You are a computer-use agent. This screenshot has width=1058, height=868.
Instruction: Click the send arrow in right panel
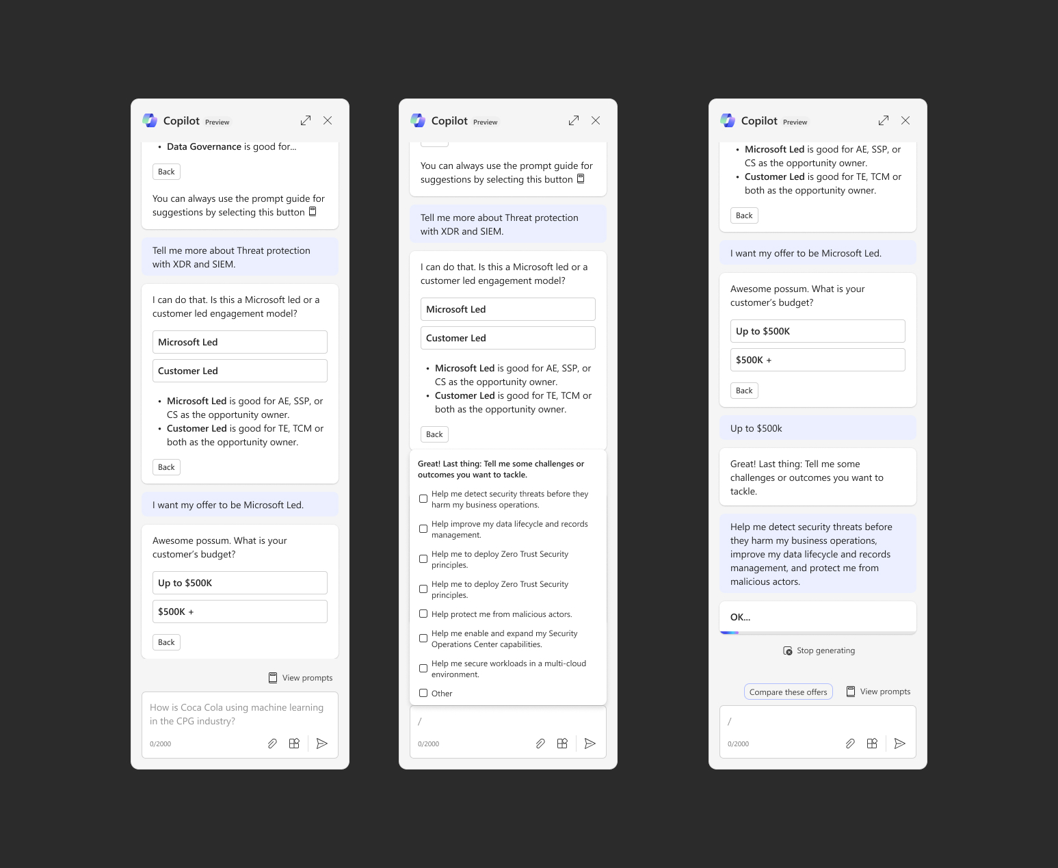(900, 744)
